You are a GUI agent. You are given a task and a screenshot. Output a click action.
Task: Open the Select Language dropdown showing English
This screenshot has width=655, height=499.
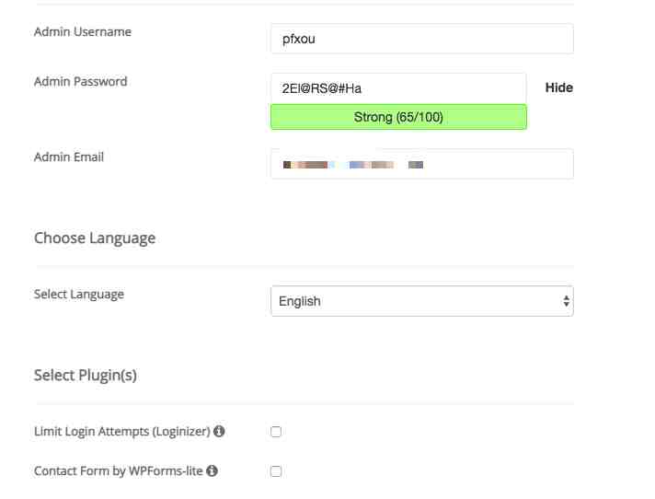click(x=422, y=301)
